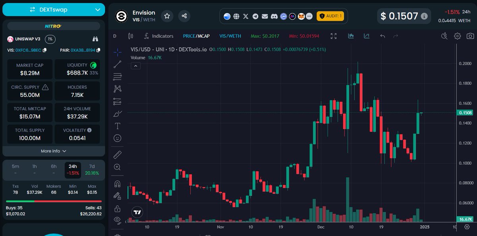Select the 1h timeframe tab

click(35, 170)
